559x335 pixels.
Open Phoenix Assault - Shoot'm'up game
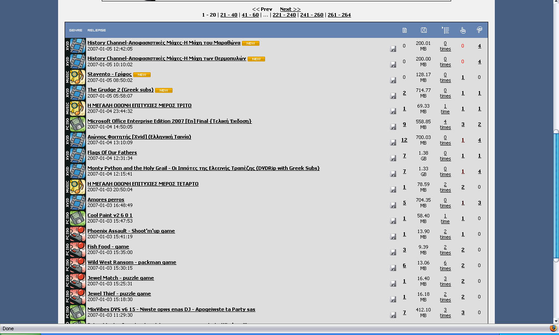(131, 231)
